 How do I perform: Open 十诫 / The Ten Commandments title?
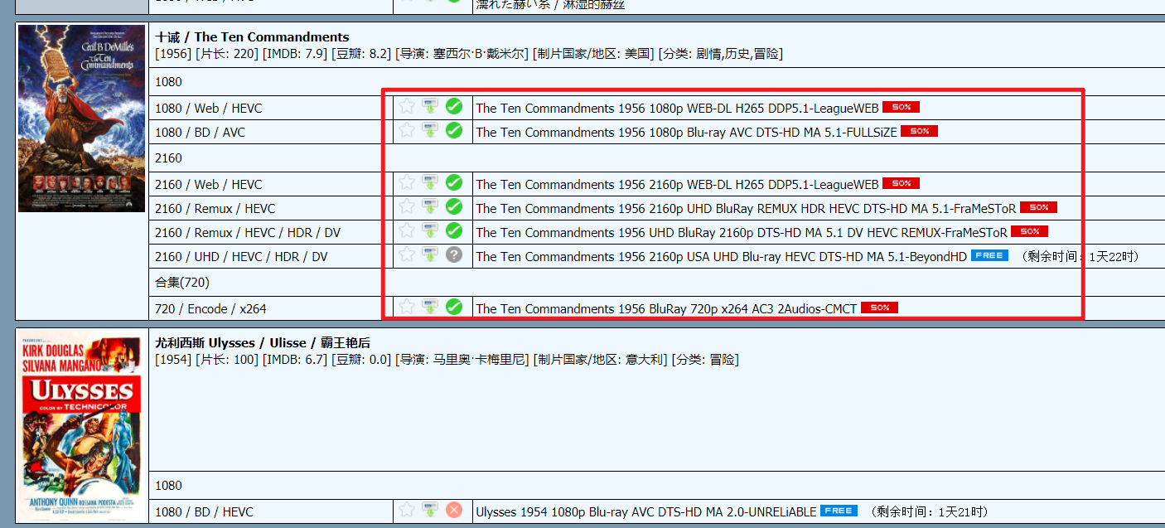(252, 36)
